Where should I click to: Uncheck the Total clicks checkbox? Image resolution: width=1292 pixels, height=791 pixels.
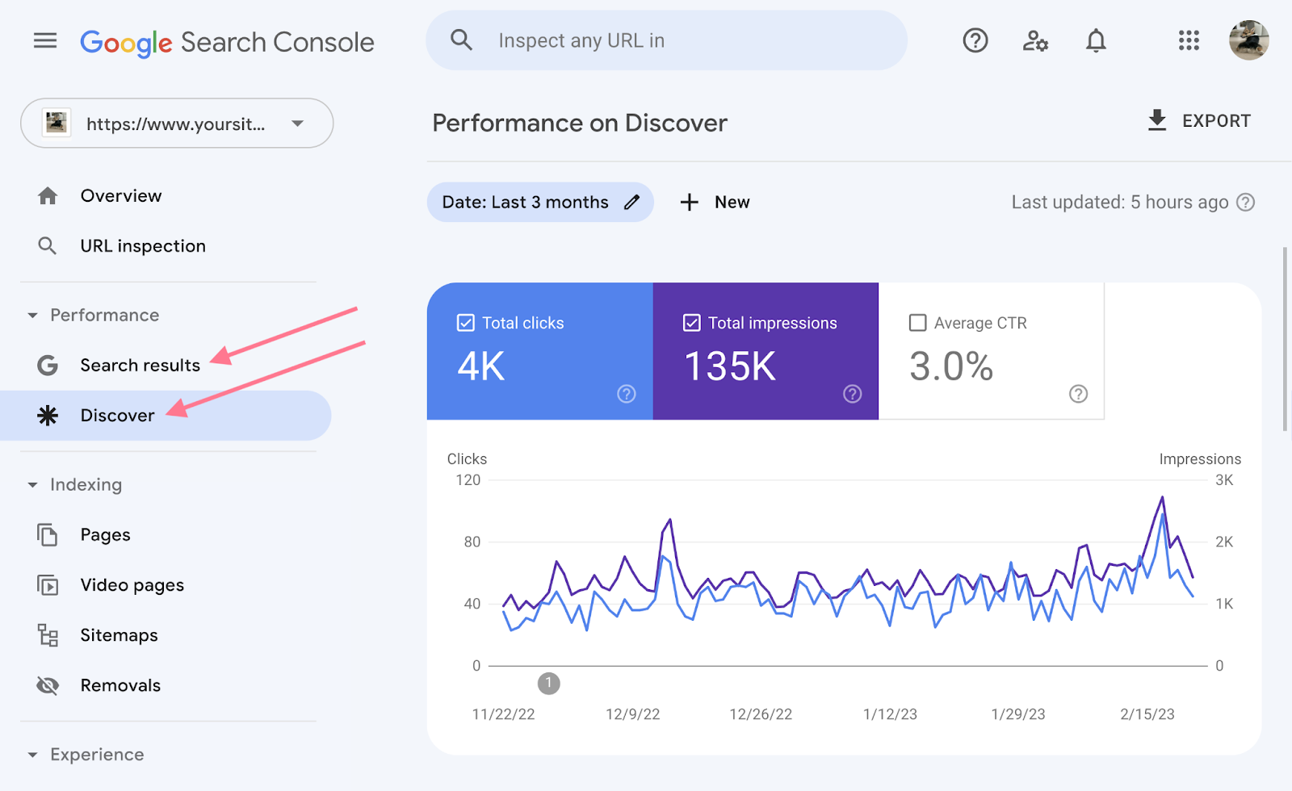[x=465, y=322]
